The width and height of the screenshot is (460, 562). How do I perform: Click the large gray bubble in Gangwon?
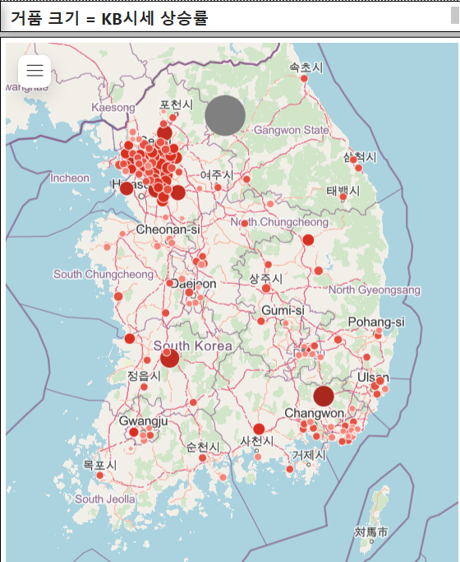point(225,115)
